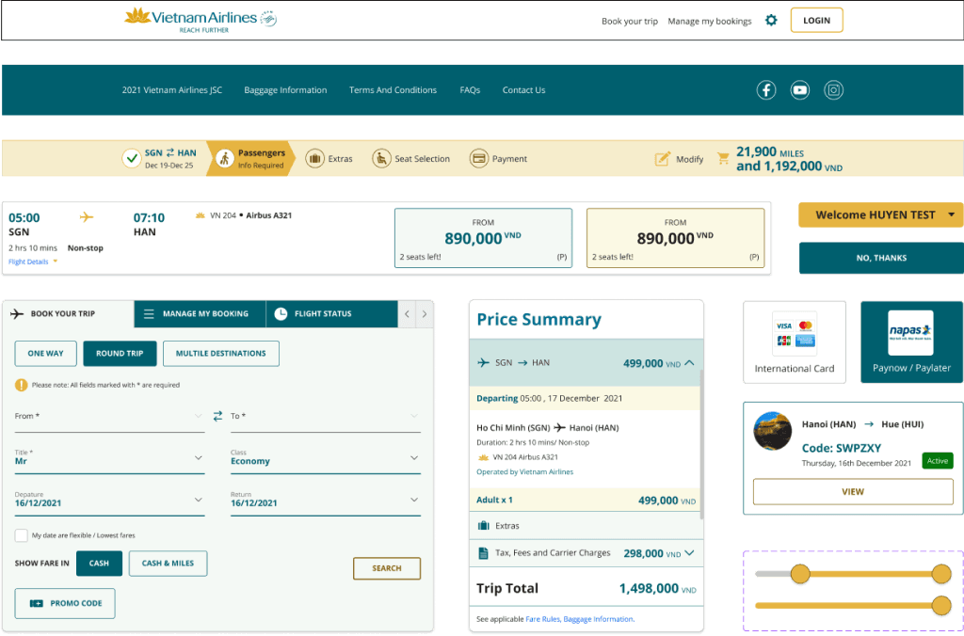The image size is (964, 636).
Task: Open Baggage Information in teal bar
Action: 285,89
